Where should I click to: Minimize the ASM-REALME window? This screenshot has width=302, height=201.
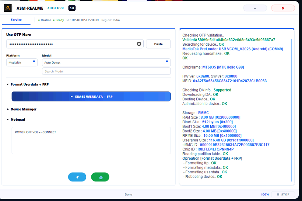(255, 8)
